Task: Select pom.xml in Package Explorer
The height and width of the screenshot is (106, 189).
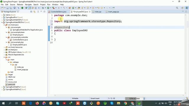Action: click(12, 85)
